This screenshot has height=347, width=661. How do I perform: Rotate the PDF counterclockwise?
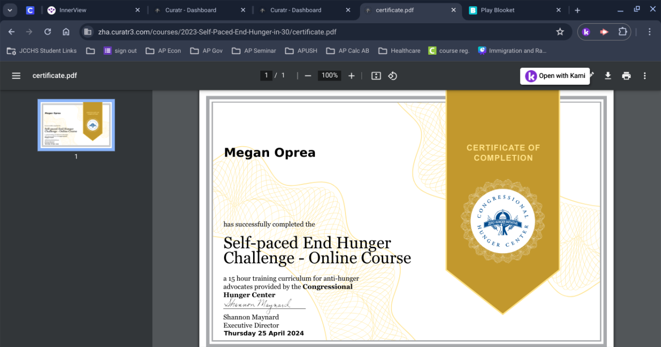point(392,76)
